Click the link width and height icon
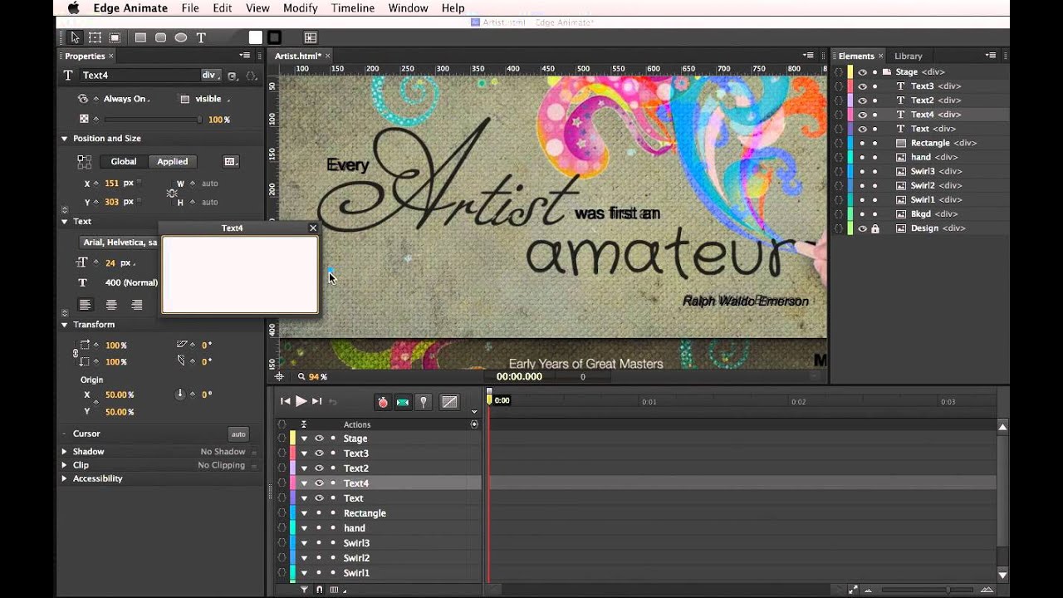This screenshot has width=1063, height=598. [171, 193]
